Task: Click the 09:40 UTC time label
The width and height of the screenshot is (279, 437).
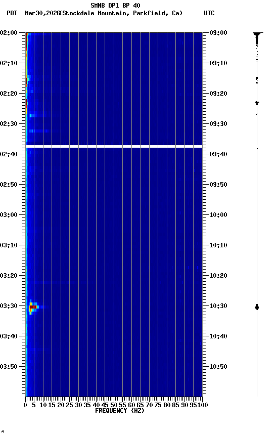Action: click(218, 154)
